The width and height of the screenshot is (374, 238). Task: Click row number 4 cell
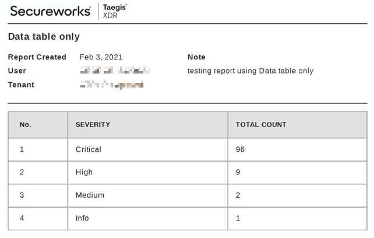point(38,218)
